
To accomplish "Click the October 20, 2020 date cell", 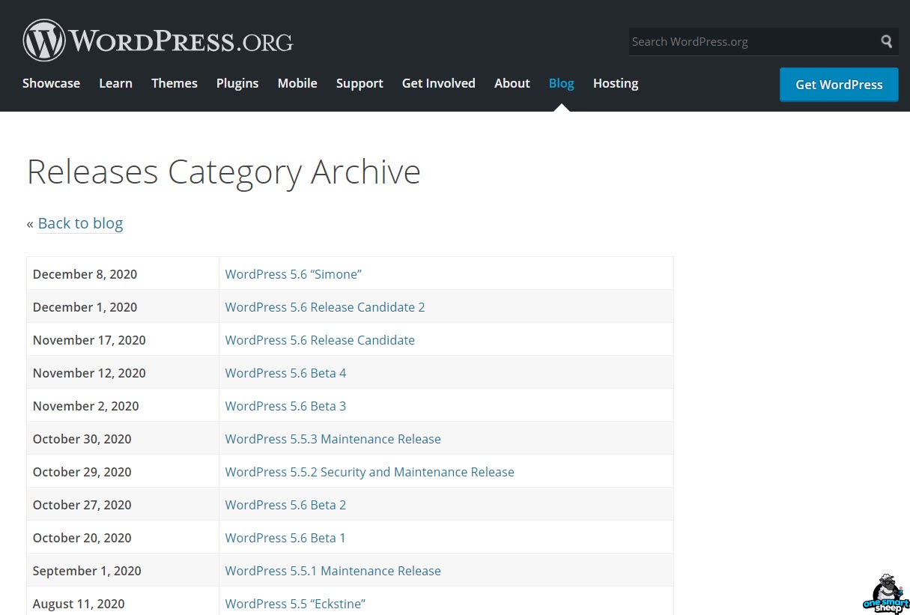I will tap(123, 537).
